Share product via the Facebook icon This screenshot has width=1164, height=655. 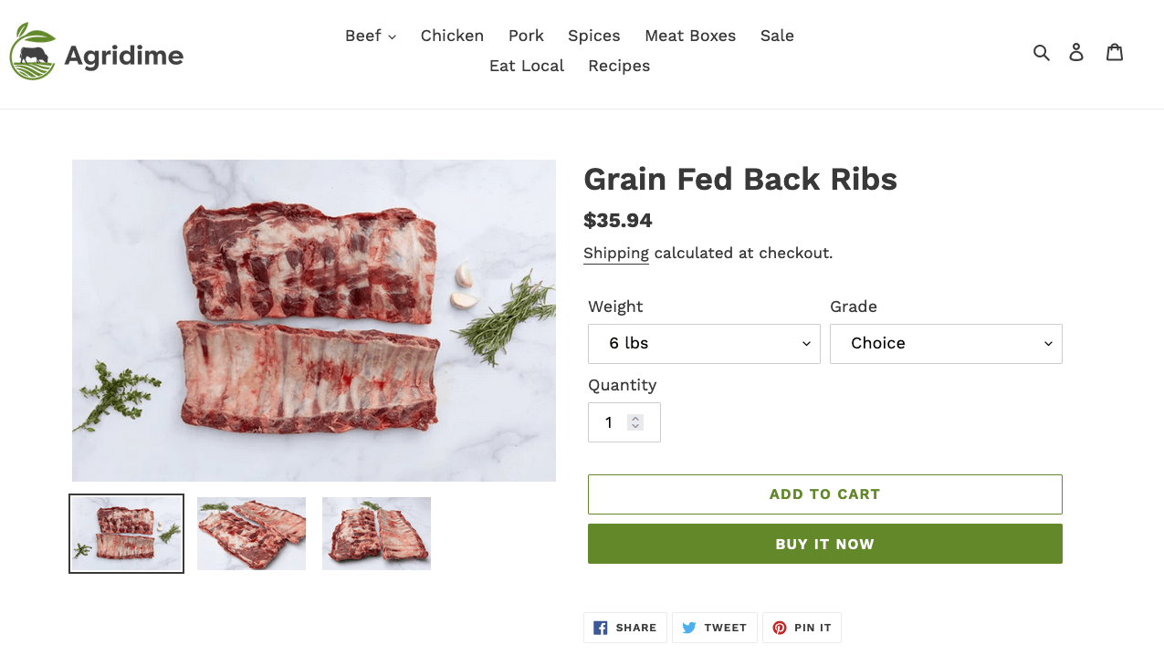[600, 627]
